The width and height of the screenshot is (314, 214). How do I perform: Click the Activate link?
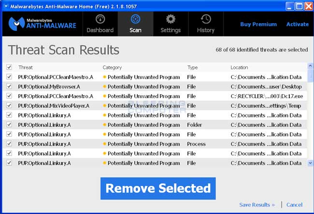pos(298,24)
